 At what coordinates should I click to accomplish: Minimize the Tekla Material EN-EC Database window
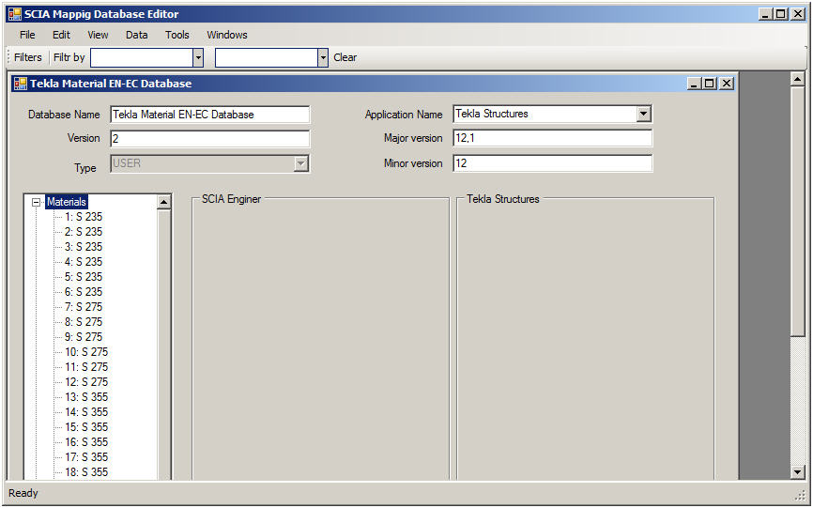695,84
